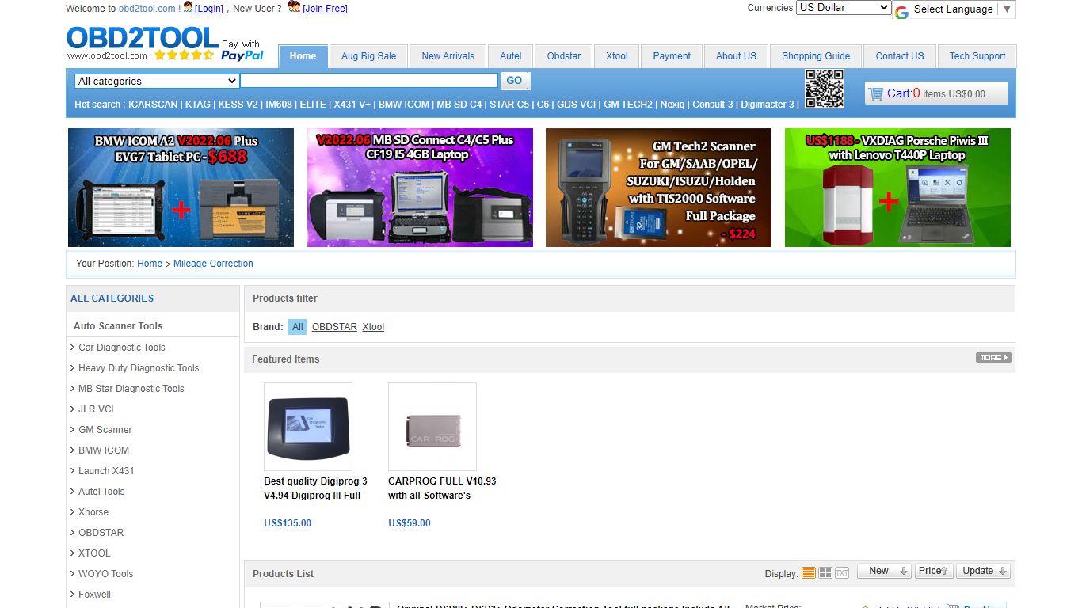1082x608 pixels.
Task: Click Mileage Correction breadcrumb link
Action: (x=213, y=264)
